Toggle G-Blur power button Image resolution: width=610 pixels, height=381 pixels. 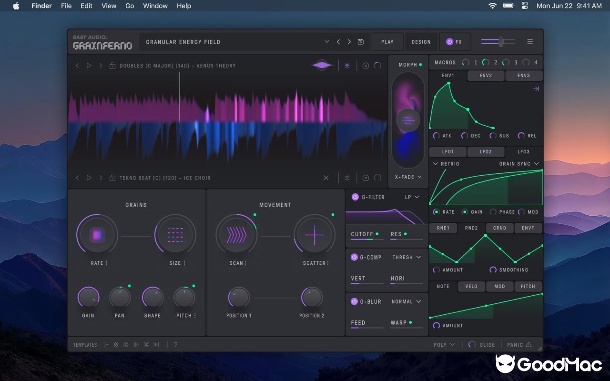[x=354, y=301]
